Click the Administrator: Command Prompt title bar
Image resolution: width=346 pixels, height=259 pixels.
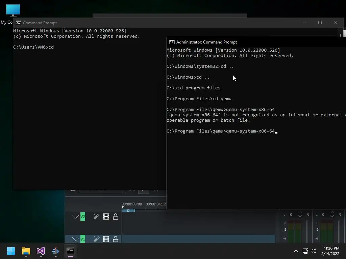click(x=256, y=42)
